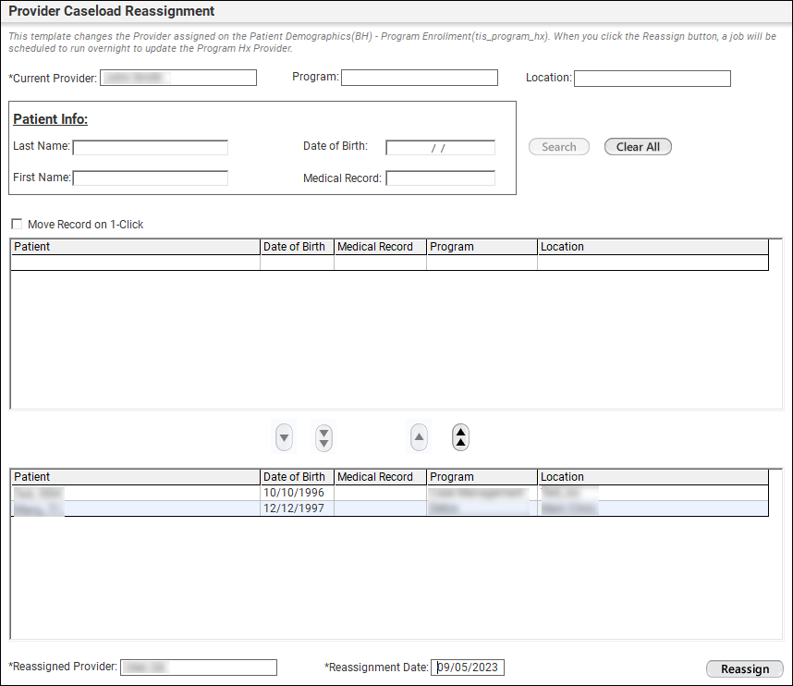Click Date of Birth header in lower table

[297, 477]
